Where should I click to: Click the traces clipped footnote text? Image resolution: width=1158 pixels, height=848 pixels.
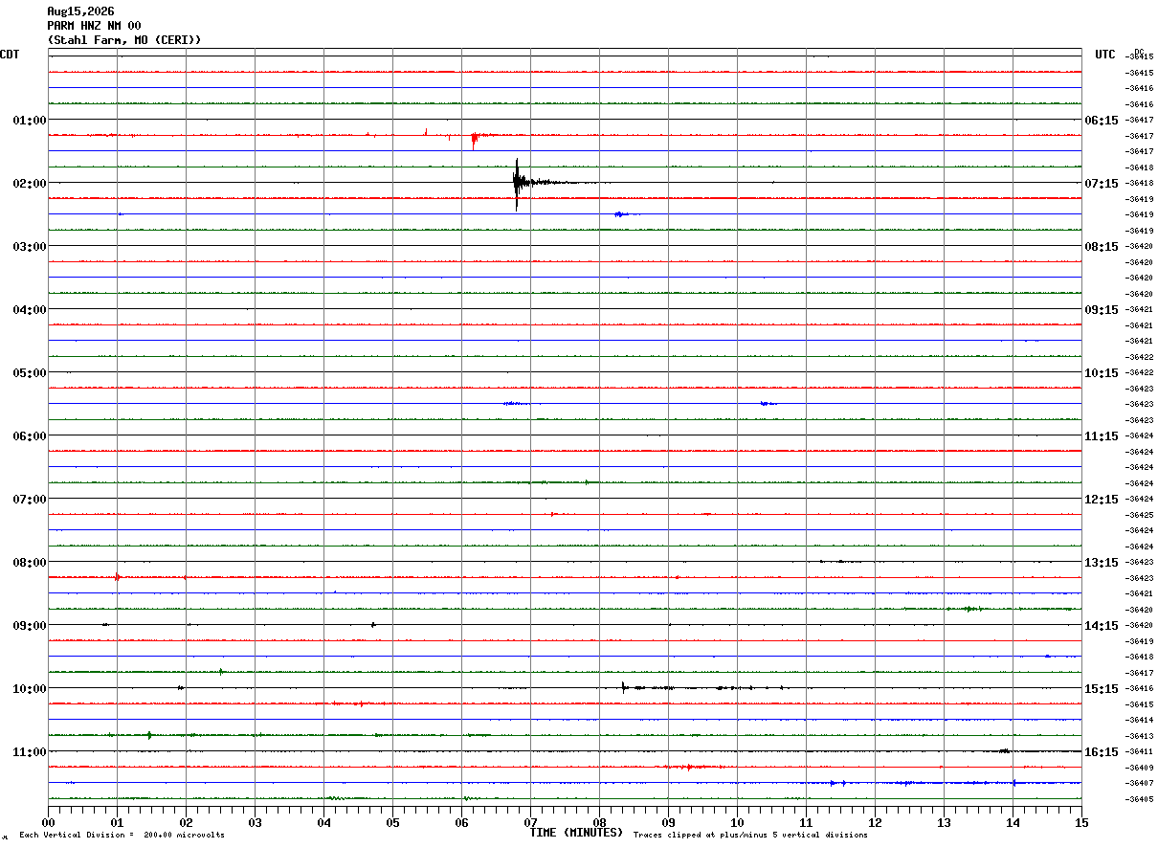pyautogui.click(x=750, y=835)
